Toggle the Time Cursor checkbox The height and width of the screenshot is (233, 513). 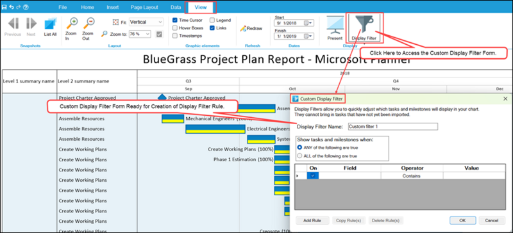[x=175, y=20]
